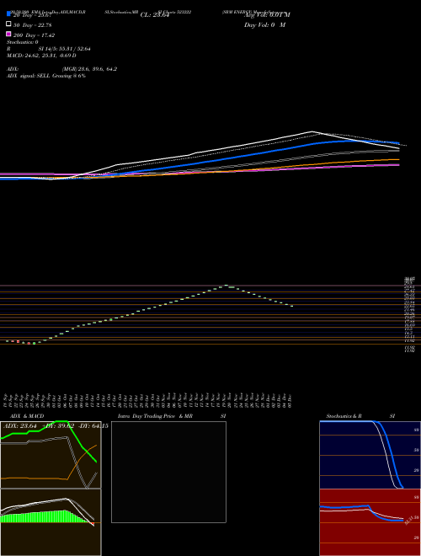Select the '200 Day - 17.42' legend text
The image size is (421, 556).
(x=34, y=35)
